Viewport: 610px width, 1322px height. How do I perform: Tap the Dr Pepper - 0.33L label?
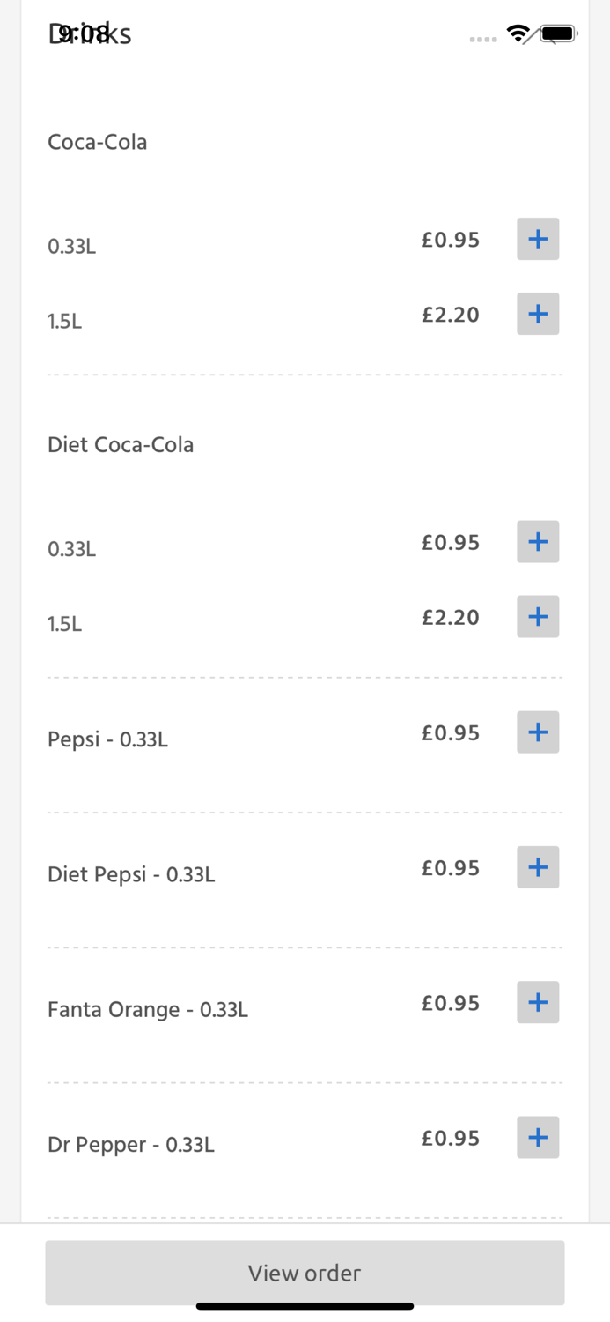click(131, 1144)
